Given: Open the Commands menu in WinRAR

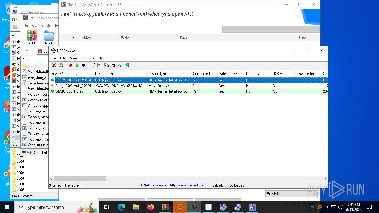Looking at the screenshot, I should [x=41, y=25].
